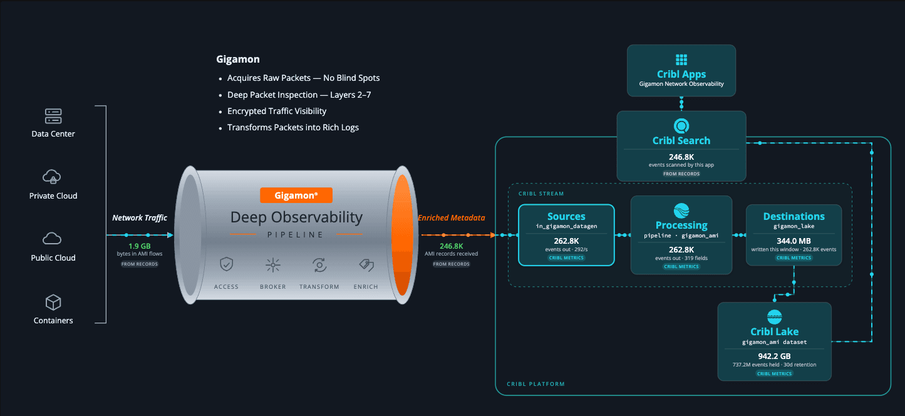
Task: Click the PIPELINE label on the cylinder
Action: 296,235
